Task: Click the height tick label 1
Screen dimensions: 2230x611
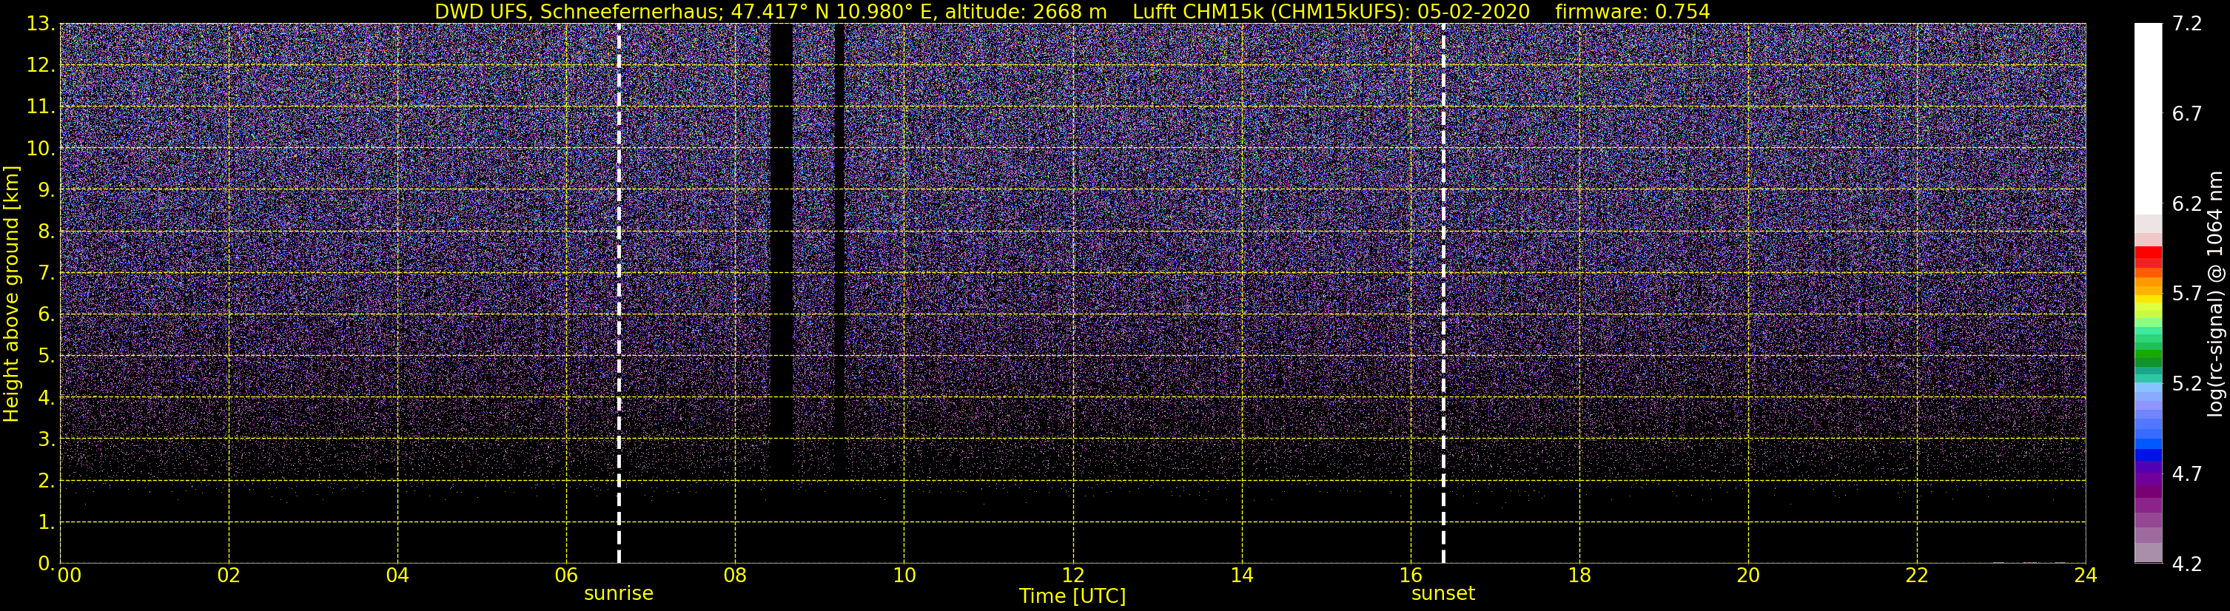Action: [x=46, y=521]
